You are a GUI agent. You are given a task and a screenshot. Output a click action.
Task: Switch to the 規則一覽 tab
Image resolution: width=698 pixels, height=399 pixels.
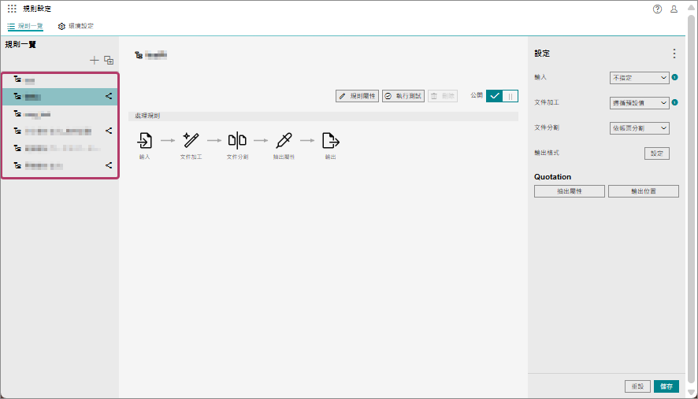click(x=25, y=26)
